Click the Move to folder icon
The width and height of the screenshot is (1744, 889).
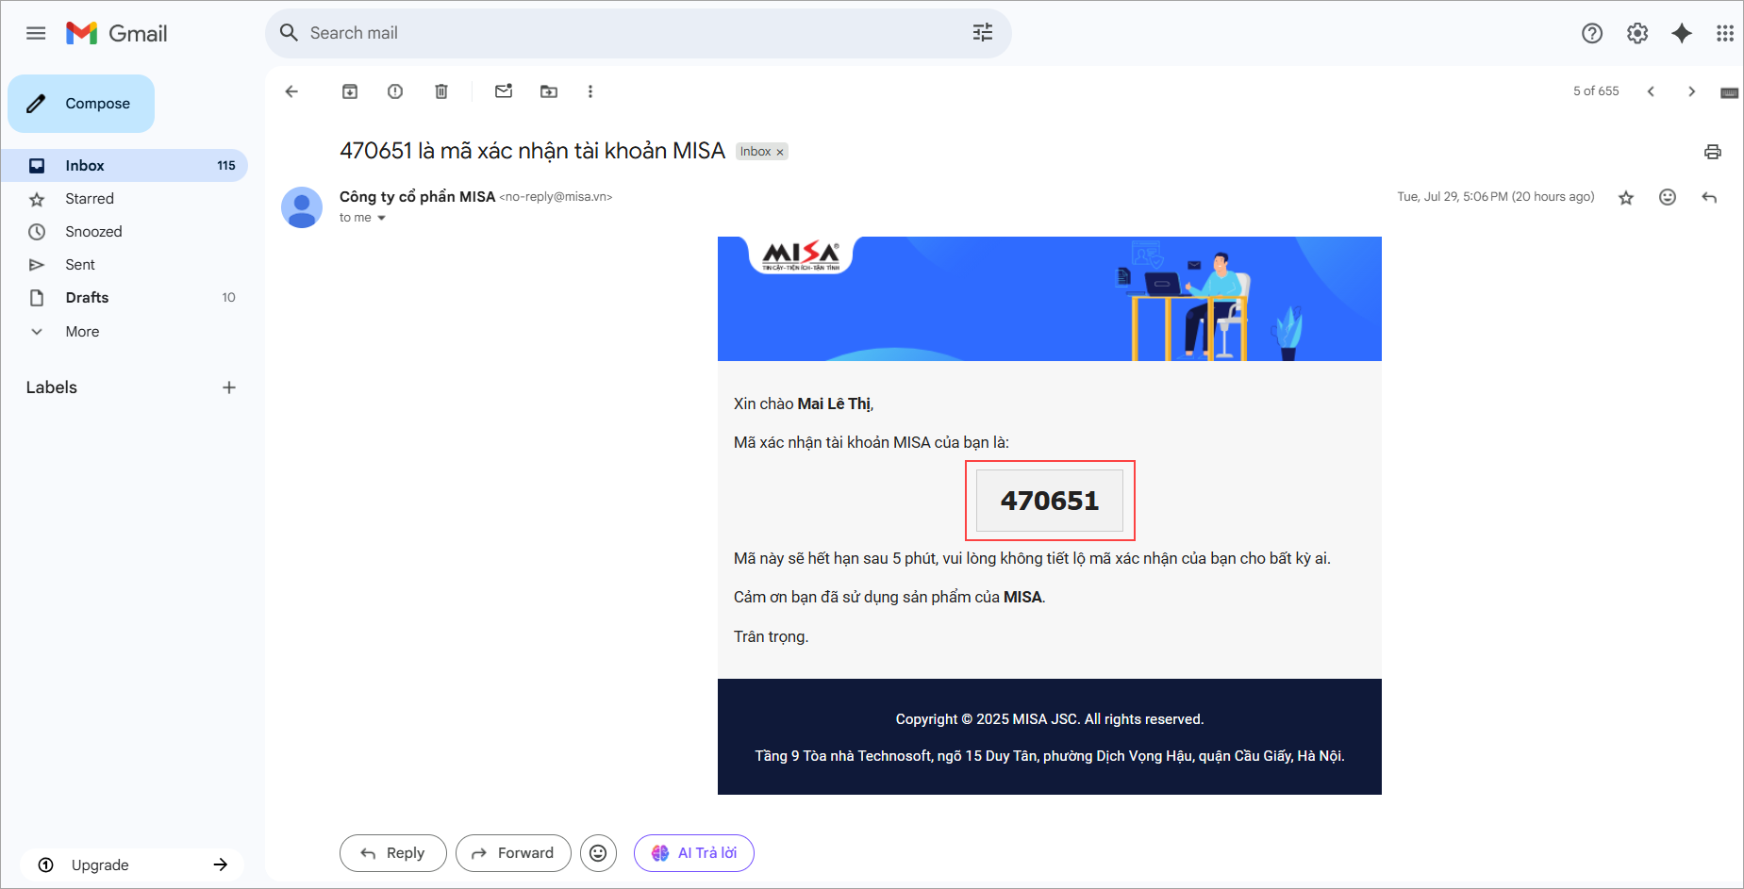[549, 91]
